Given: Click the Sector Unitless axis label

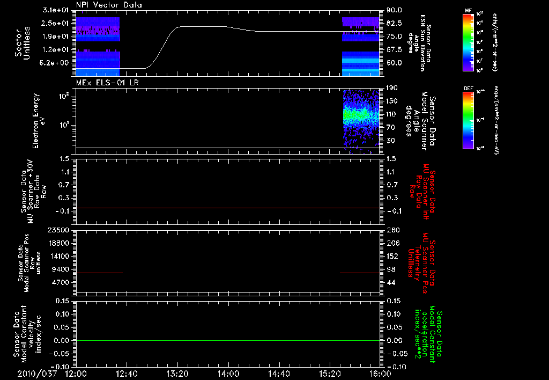Looking at the screenshot, I should (23, 43).
